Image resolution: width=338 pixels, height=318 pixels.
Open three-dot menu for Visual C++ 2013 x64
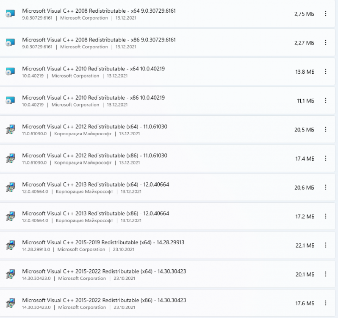(x=326, y=187)
